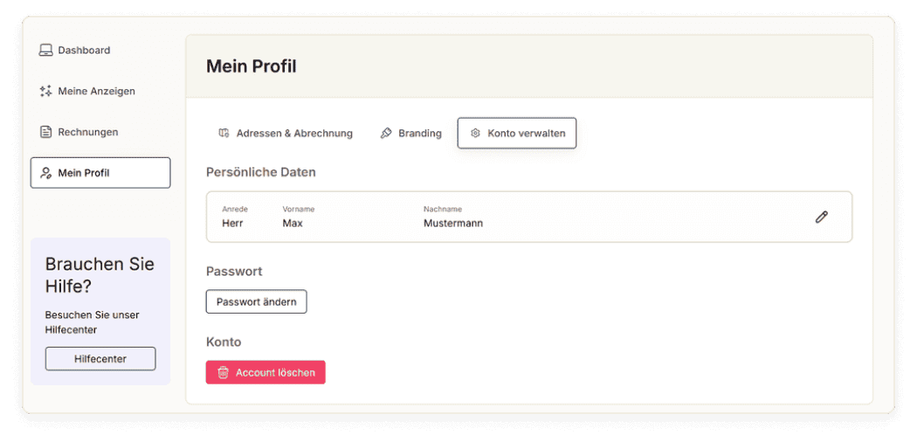Open the Hilfecenter button
917x442 pixels.
point(100,359)
